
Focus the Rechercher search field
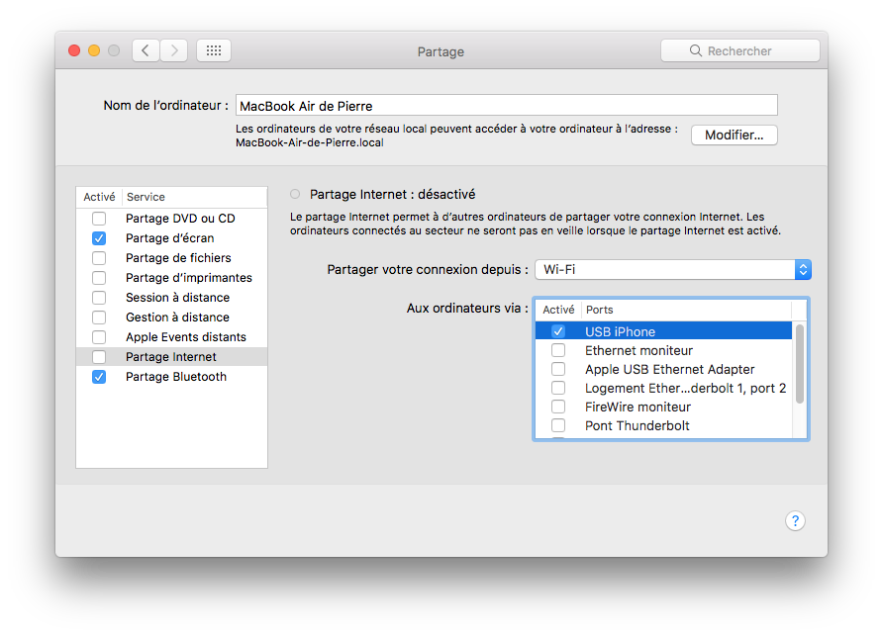tap(740, 50)
